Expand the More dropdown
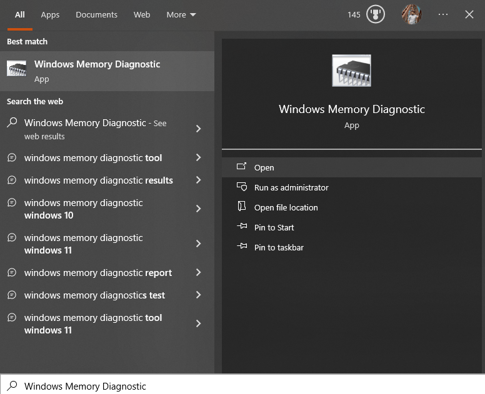This screenshot has height=394, width=485. (x=181, y=14)
